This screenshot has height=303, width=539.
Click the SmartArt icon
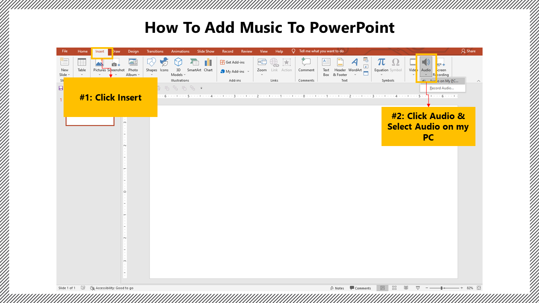[194, 65]
